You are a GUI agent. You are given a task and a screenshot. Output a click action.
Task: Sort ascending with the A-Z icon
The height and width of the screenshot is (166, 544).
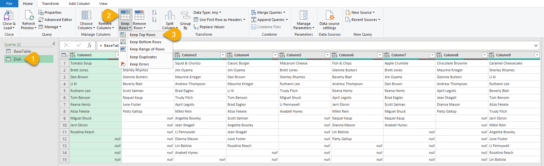click(154, 12)
